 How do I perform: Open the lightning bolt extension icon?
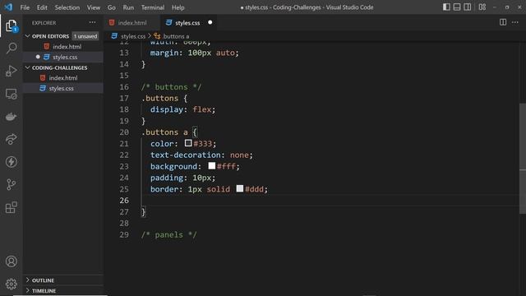(x=11, y=162)
